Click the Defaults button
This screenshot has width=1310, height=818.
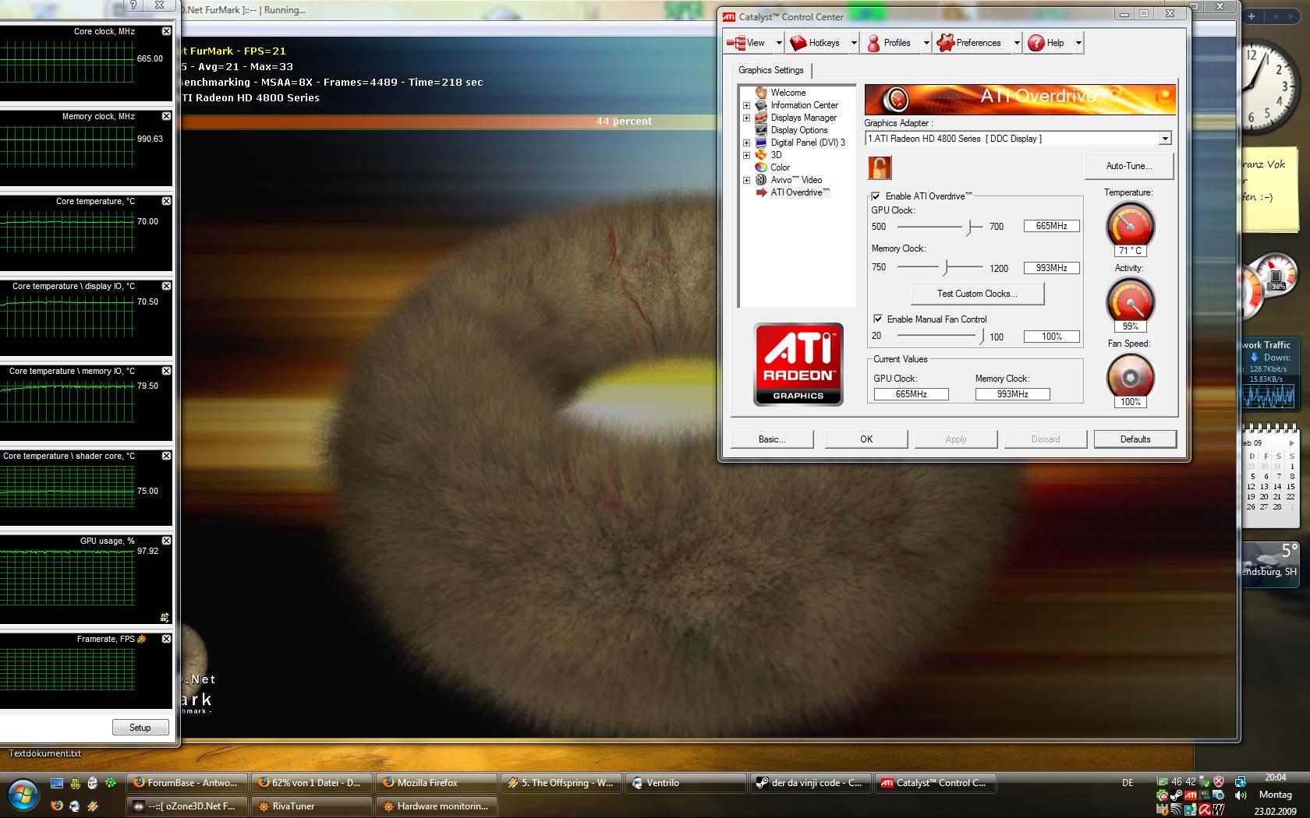coord(1135,439)
